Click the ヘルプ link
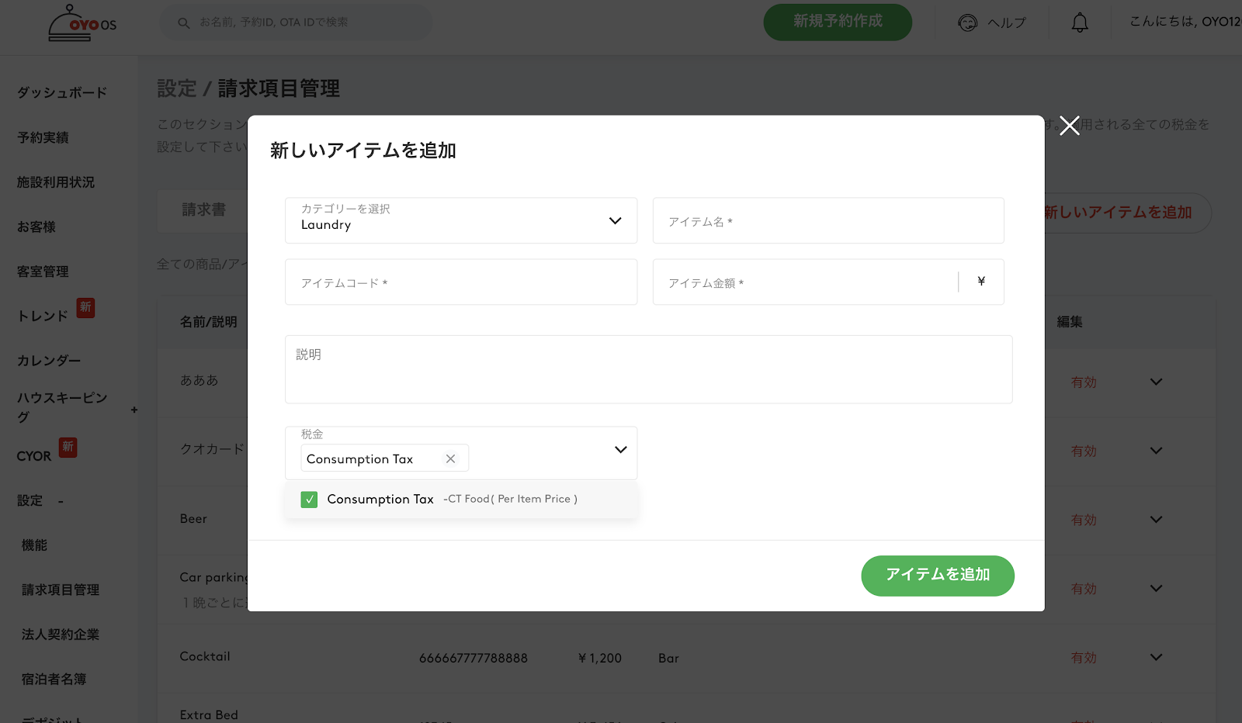This screenshot has height=723, width=1242. 1007,23
